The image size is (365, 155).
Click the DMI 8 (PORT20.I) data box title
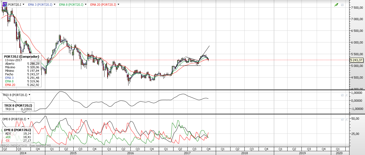[x=17, y=130]
